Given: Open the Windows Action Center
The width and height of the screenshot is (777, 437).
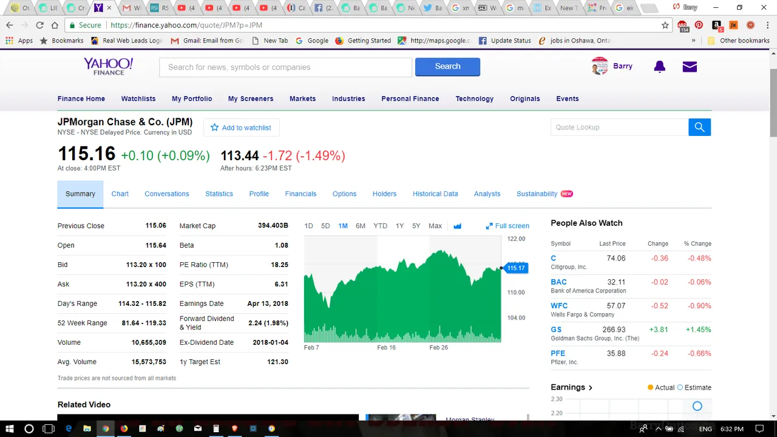Looking at the screenshot, I should (x=759, y=429).
